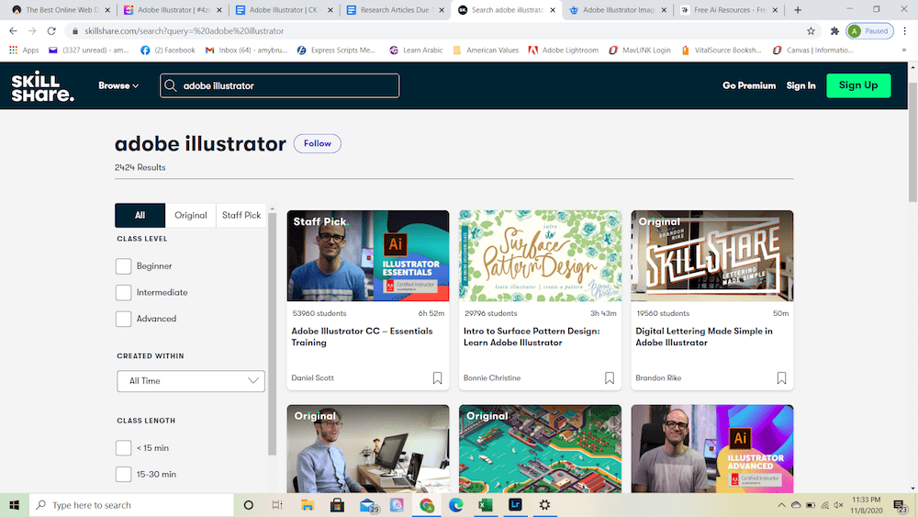
Task: Check the Advanced class level box
Action: point(124,319)
